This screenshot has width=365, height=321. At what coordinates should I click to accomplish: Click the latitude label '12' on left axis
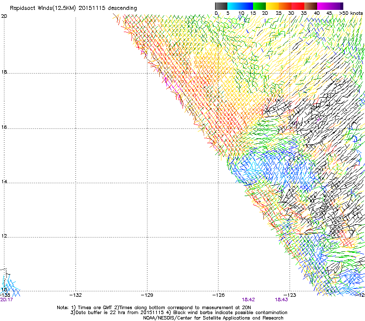pos(4,236)
